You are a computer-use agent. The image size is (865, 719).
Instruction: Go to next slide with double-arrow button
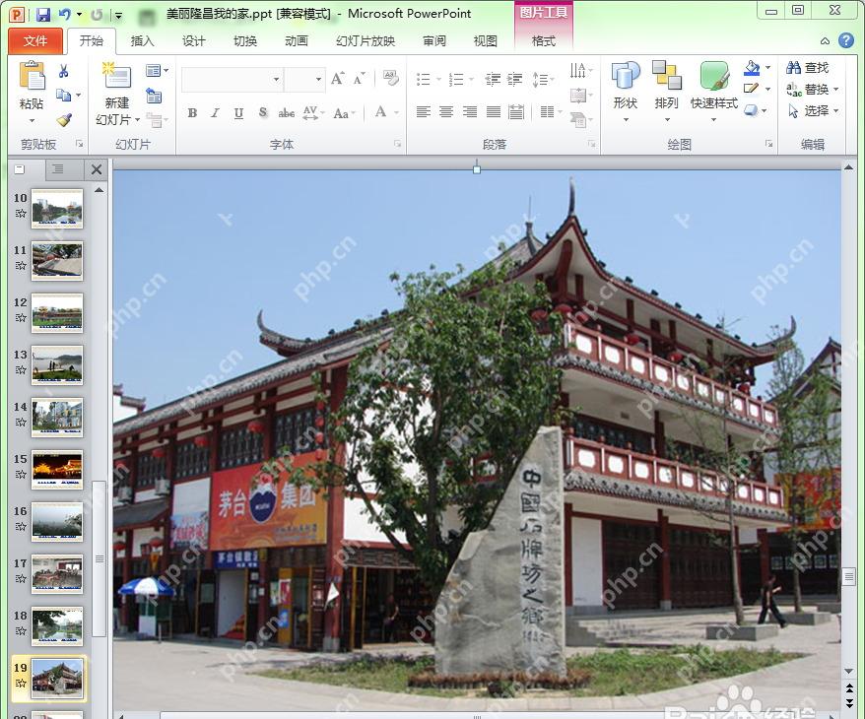coord(849,702)
